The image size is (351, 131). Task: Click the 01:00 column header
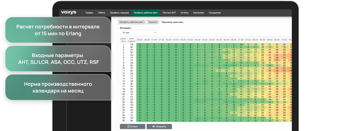coord(154,40)
